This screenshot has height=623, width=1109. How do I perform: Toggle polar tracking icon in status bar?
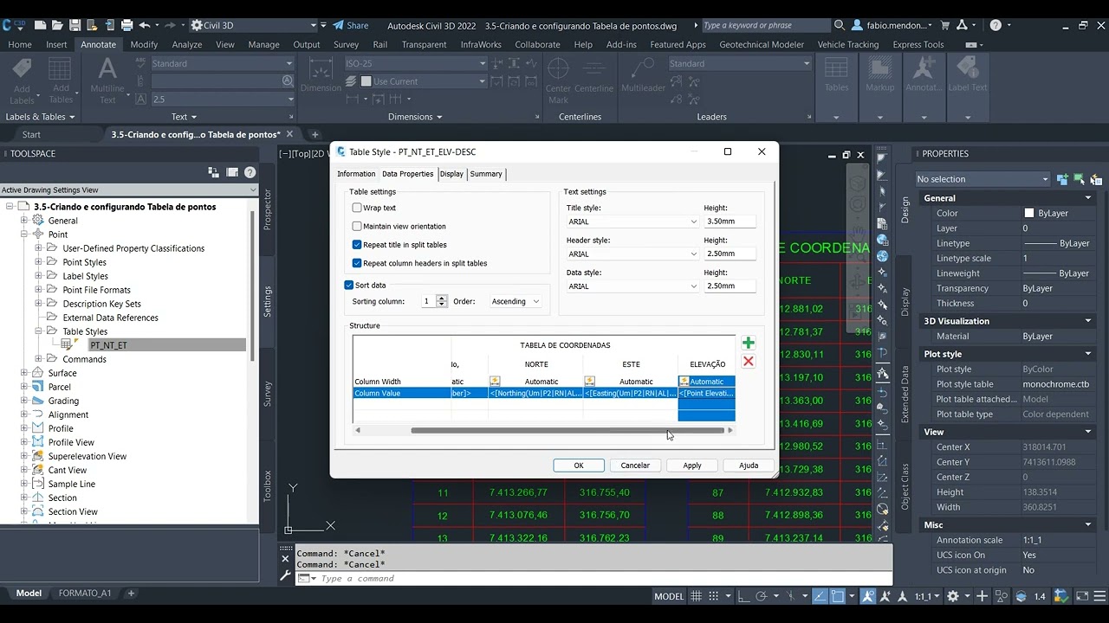(x=761, y=596)
